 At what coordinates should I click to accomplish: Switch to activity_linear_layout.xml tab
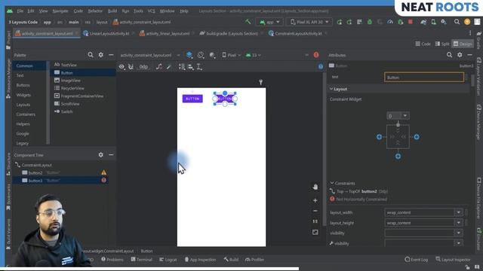[167, 33]
